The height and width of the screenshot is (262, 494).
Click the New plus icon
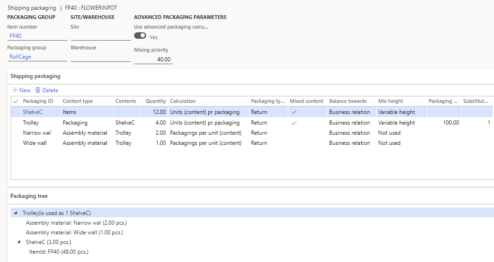(15, 90)
